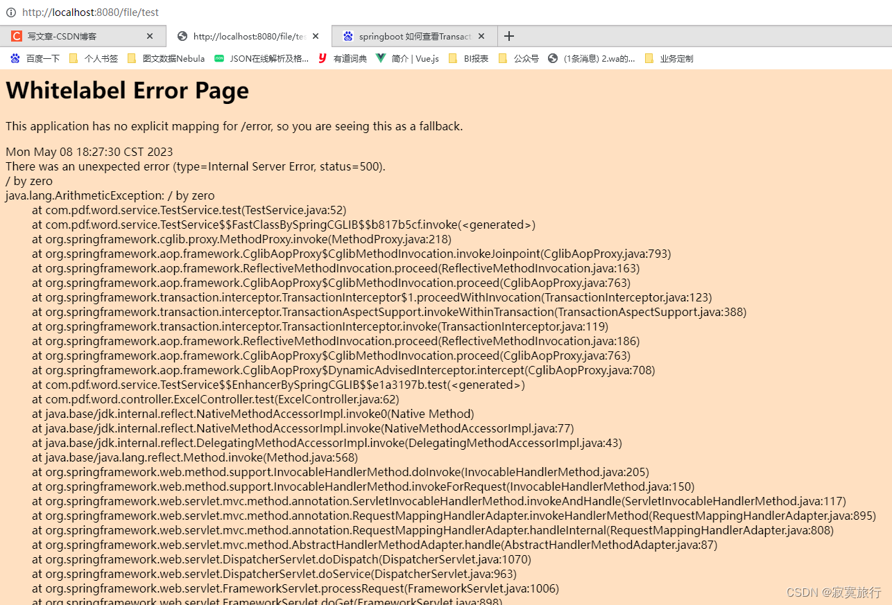The image size is (892, 605).
Task: Click the TransactionInterceptor.invoke(TransactionInterceptor.java:119) line
Action: 320,326
